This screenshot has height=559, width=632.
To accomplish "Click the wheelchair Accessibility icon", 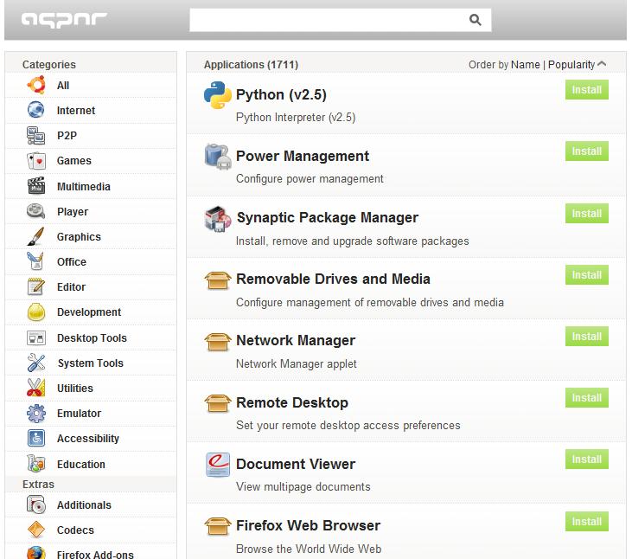I will 36,438.
